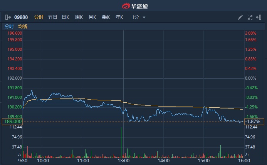Click the -1.87% change label
Viewport: 267px width, 165px height.
(x=254, y=122)
